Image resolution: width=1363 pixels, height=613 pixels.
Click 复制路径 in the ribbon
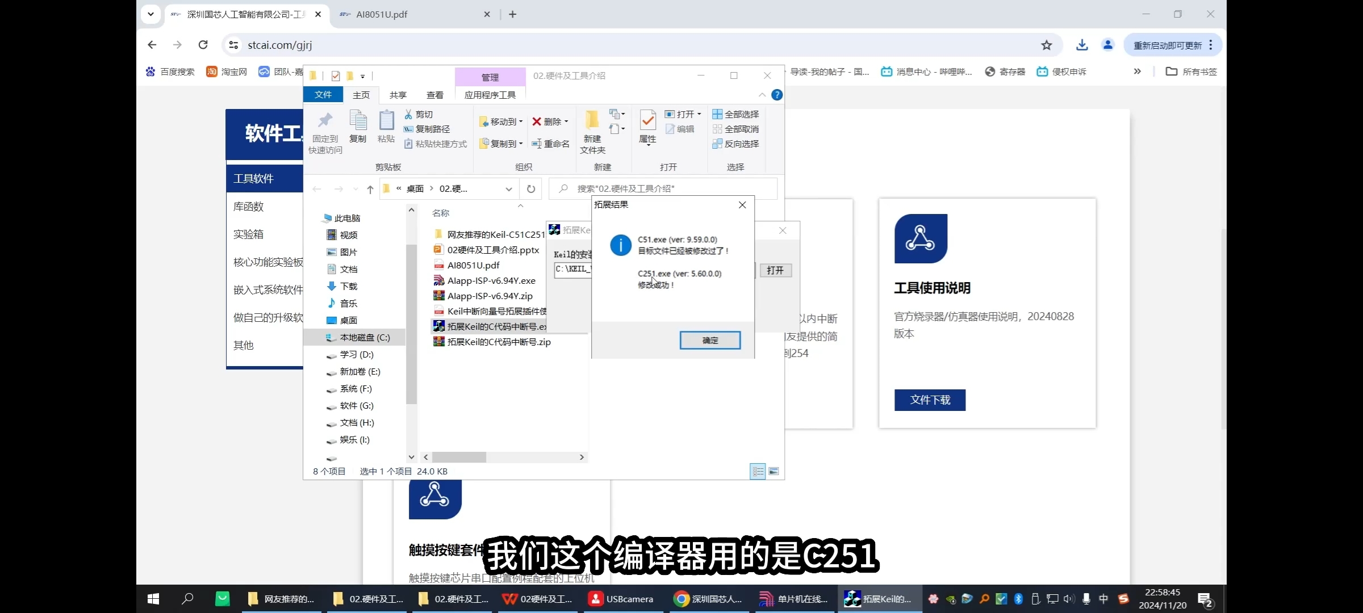pyautogui.click(x=427, y=129)
